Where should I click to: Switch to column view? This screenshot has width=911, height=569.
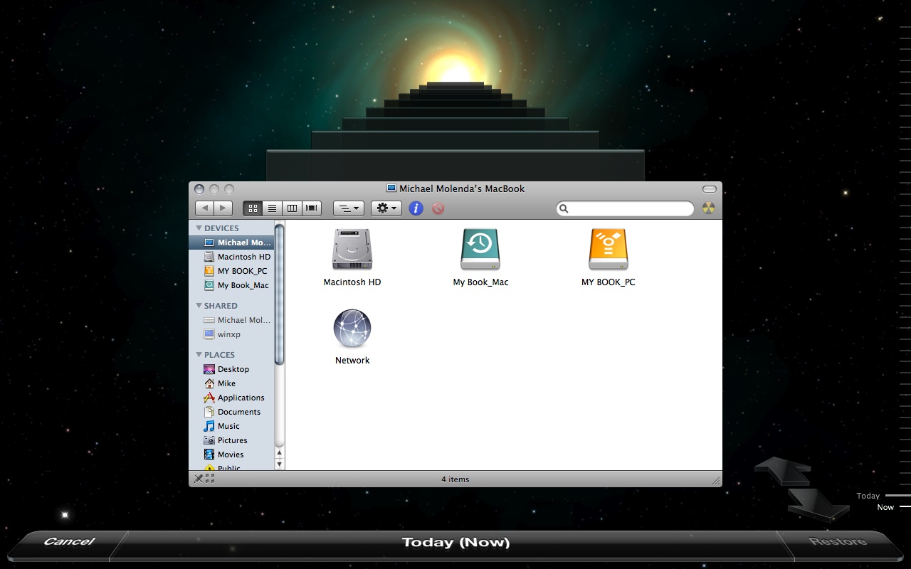[x=292, y=208]
